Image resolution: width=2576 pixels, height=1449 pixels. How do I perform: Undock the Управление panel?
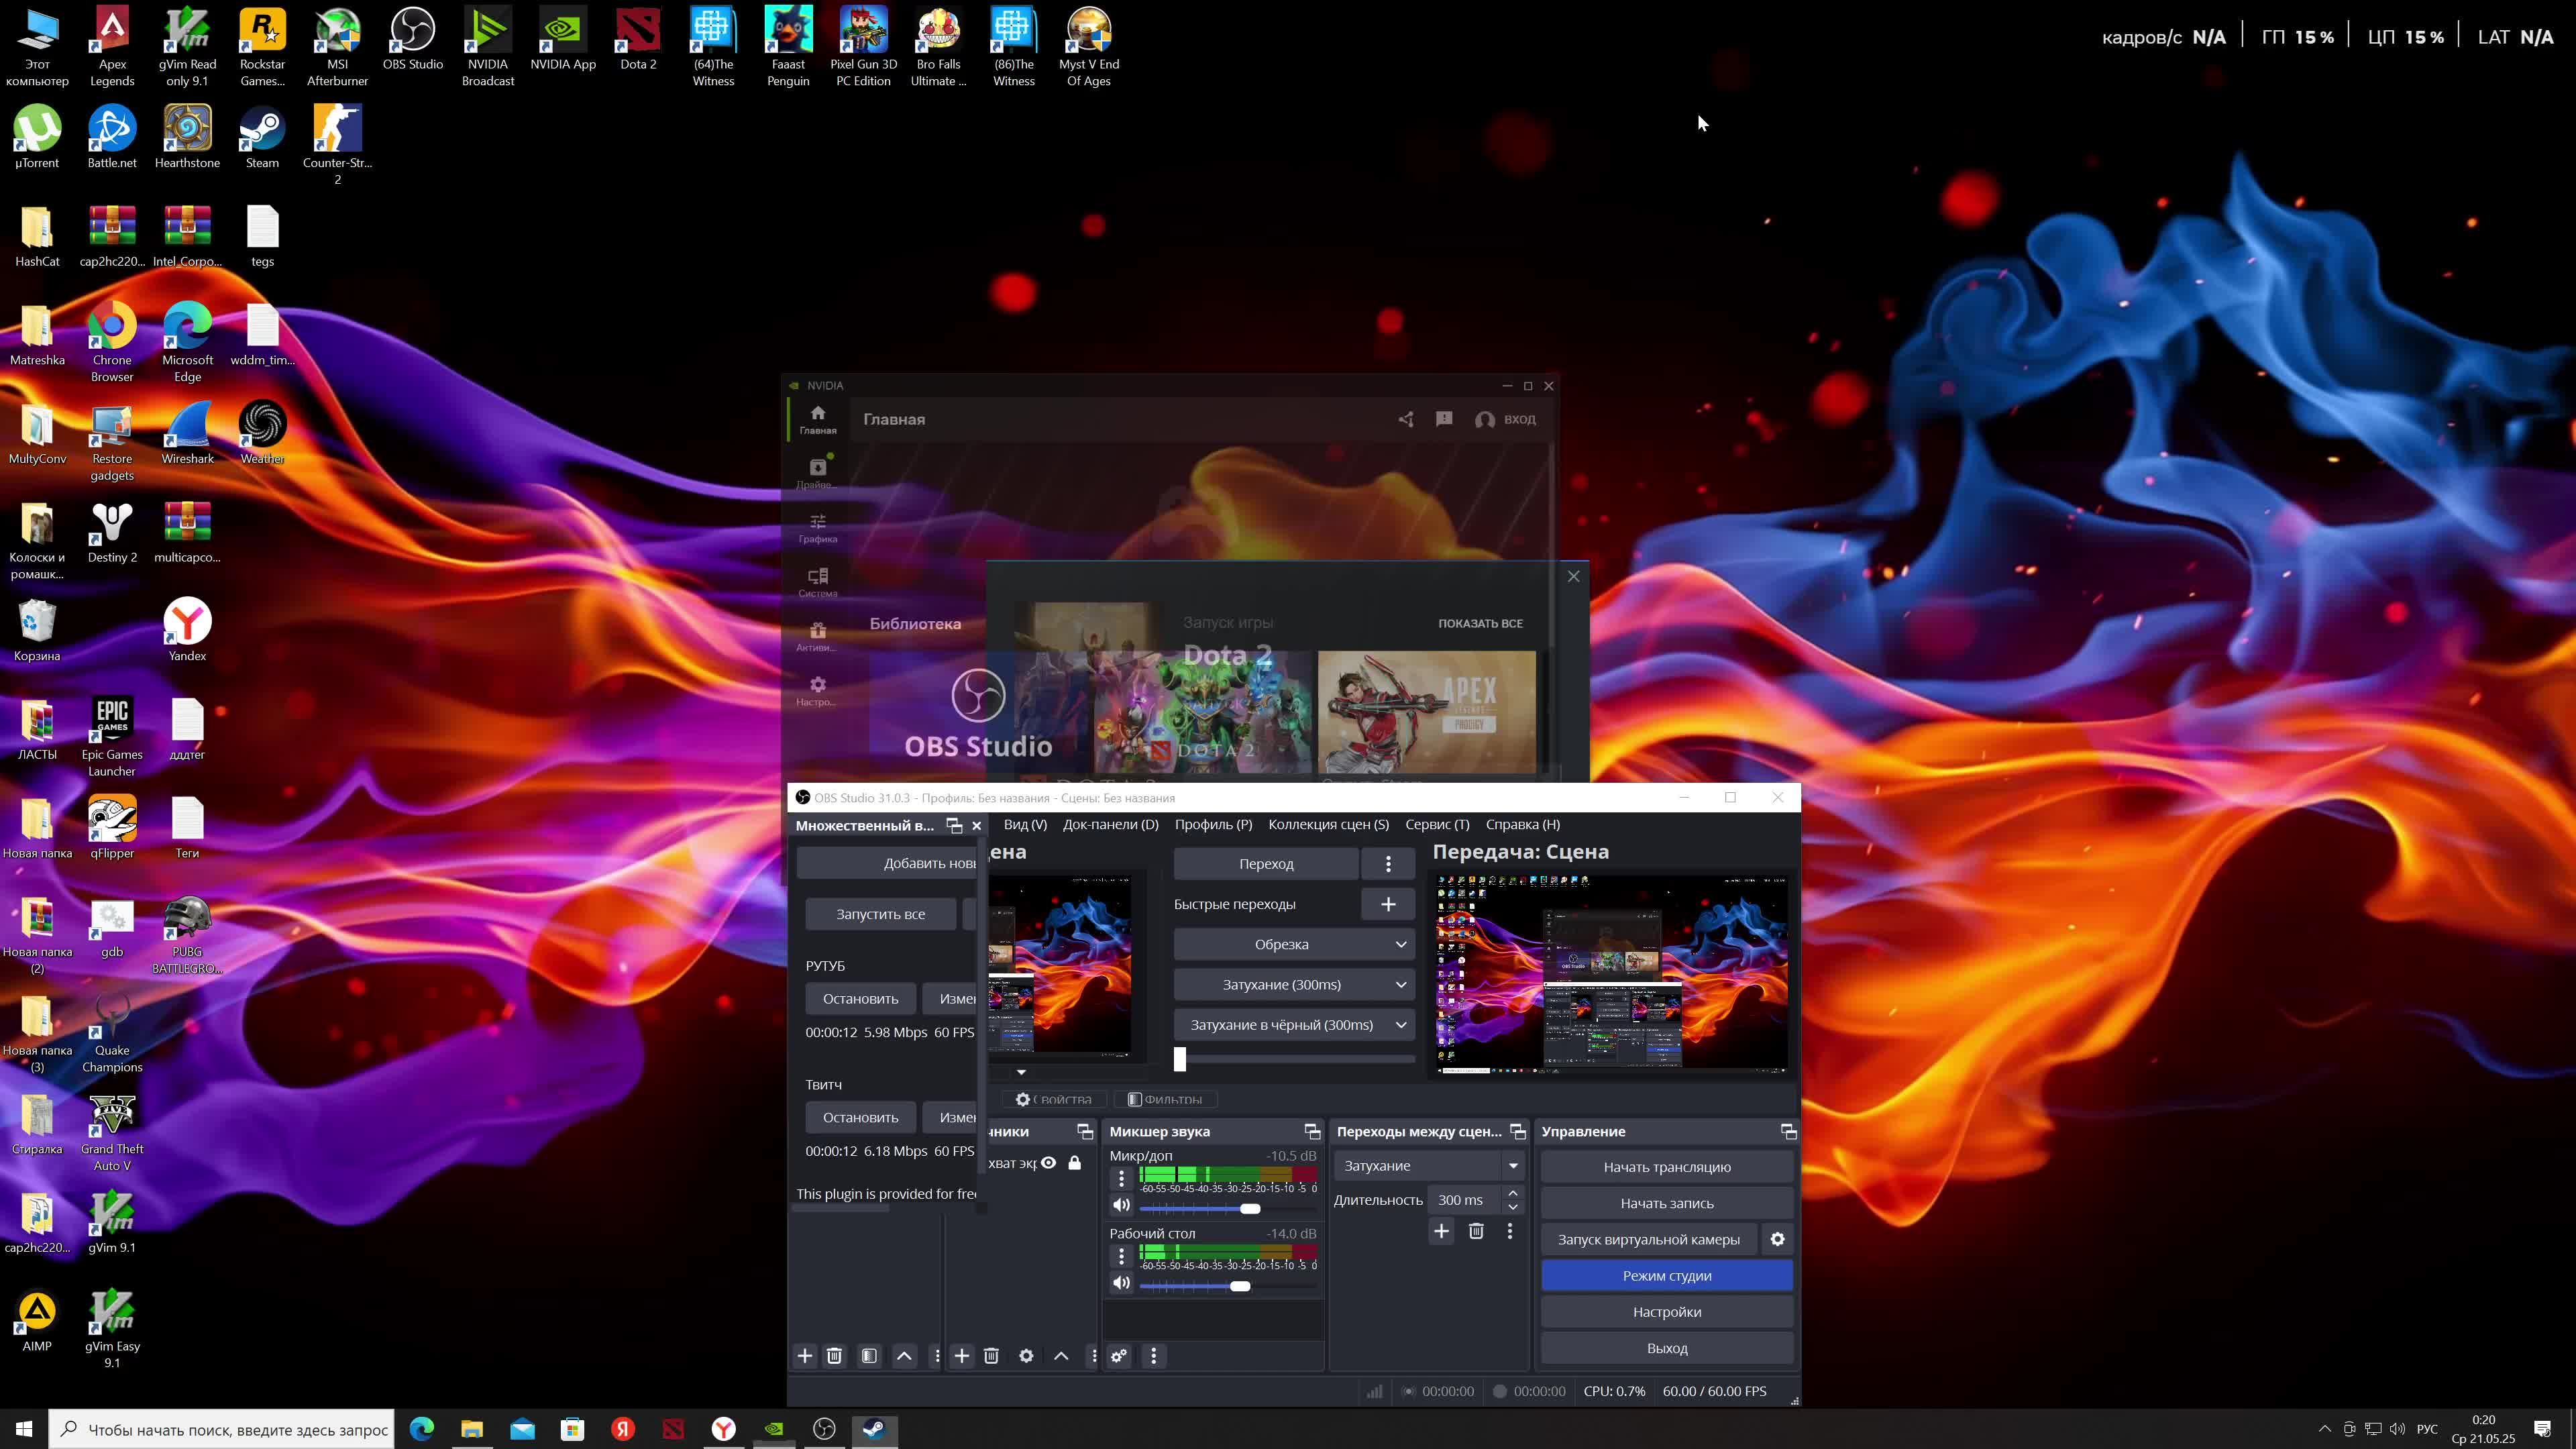coord(1788,1131)
